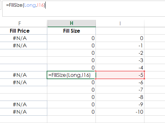Select the cell showing -6 in column I

coord(120,82)
